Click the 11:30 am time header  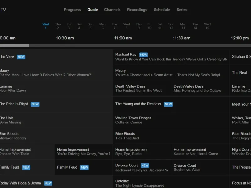click(181, 38)
